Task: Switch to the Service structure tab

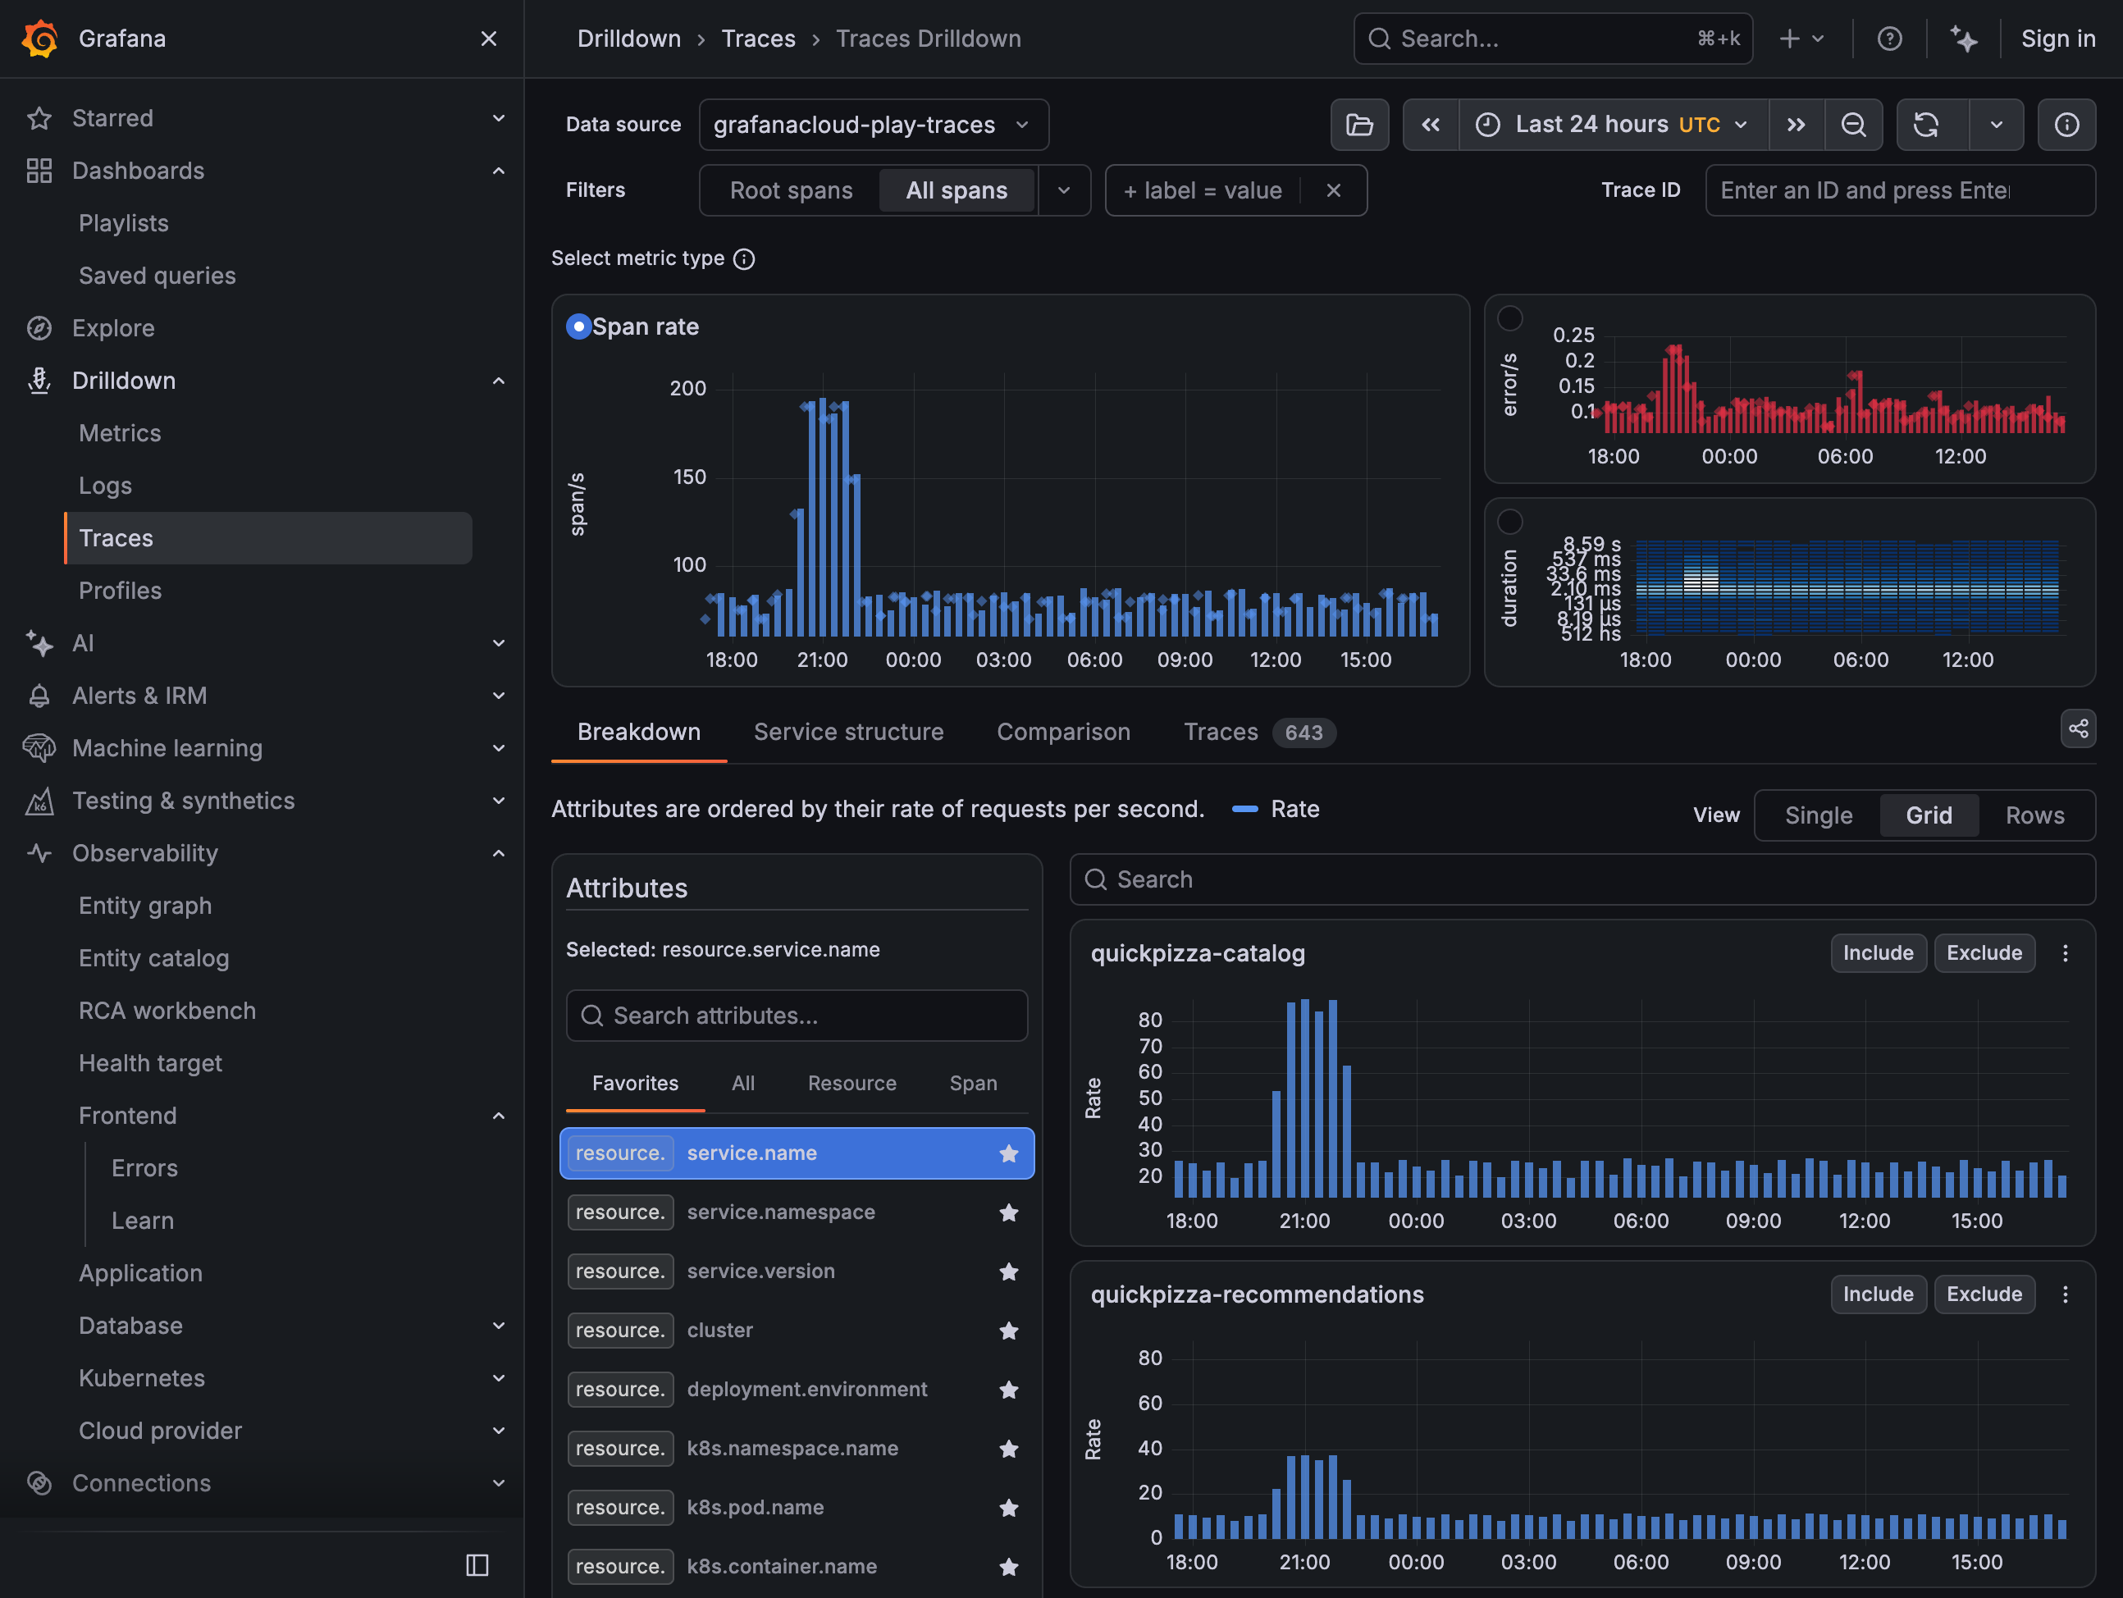Action: point(848,733)
